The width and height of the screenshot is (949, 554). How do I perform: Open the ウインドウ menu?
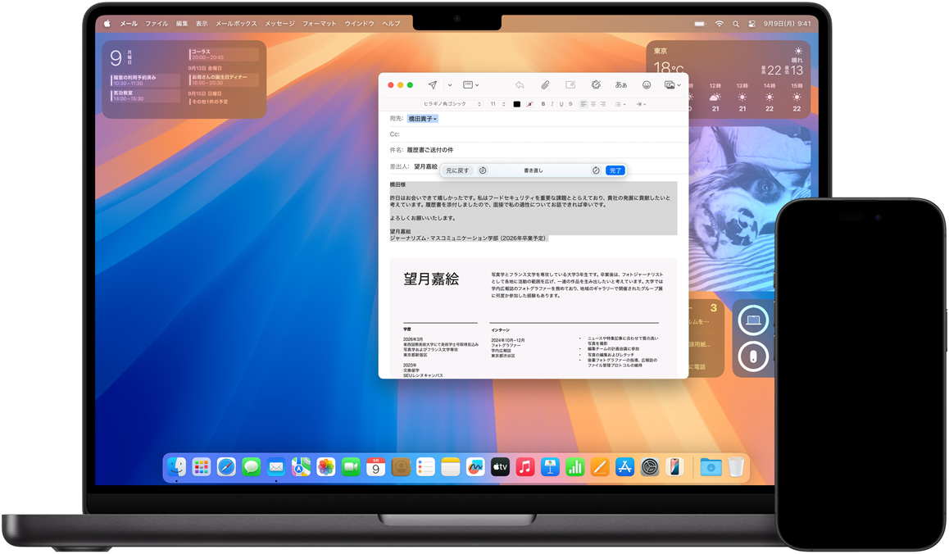[x=360, y=24]
